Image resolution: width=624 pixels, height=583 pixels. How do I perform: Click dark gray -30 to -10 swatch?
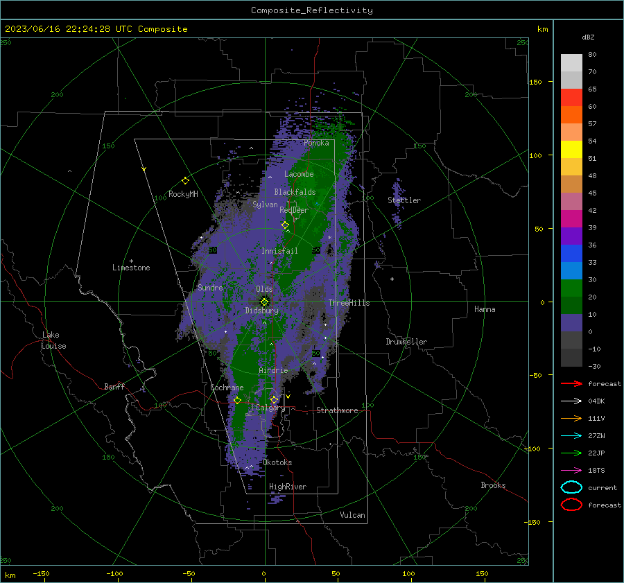571,357
